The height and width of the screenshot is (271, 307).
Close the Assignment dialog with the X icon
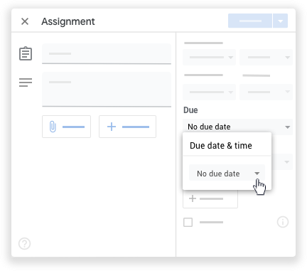tap(25, 21)
